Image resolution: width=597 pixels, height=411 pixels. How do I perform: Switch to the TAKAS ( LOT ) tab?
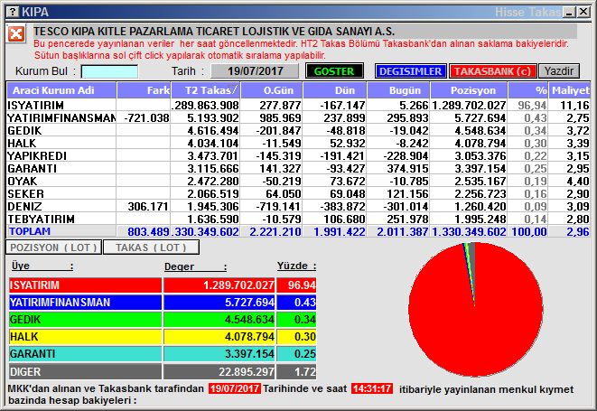click(151, 248)
